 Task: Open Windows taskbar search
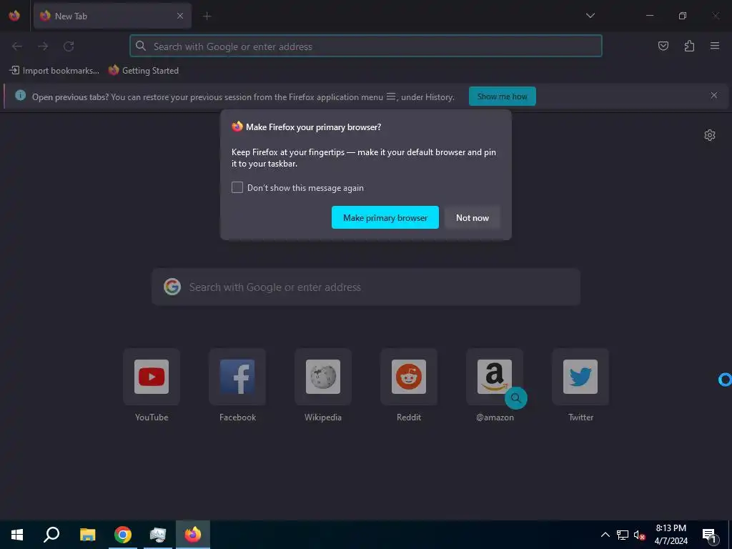pos(51,535)
